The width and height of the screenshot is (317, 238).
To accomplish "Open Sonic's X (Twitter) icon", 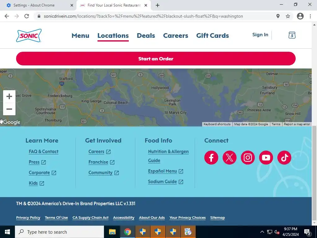I will coord(229,157).
